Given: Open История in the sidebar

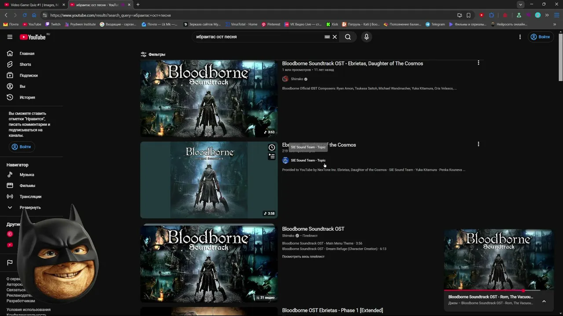Looking at the screenshot, I should (27, 97).
